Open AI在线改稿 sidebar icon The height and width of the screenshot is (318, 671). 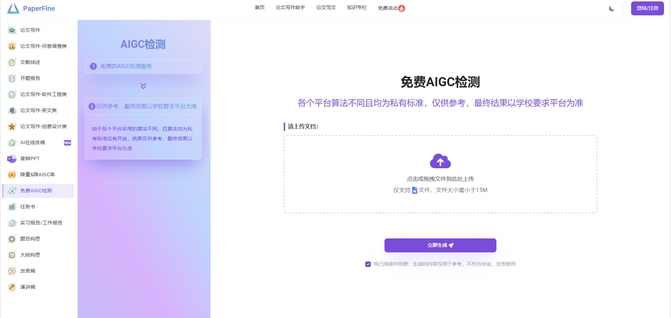pos(12,143)
